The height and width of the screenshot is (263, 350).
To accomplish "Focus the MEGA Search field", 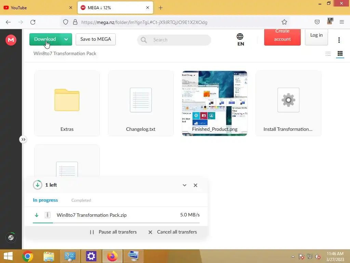I will click(x=174, y=40).
